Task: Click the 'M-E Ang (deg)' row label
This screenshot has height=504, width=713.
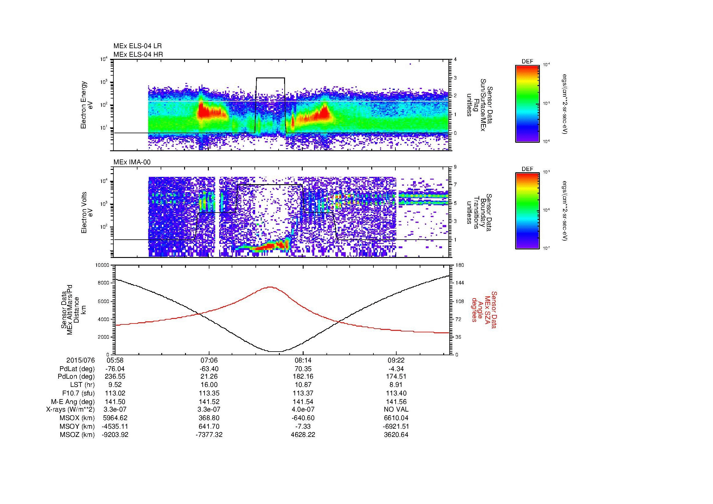Action: coord(73,402)
